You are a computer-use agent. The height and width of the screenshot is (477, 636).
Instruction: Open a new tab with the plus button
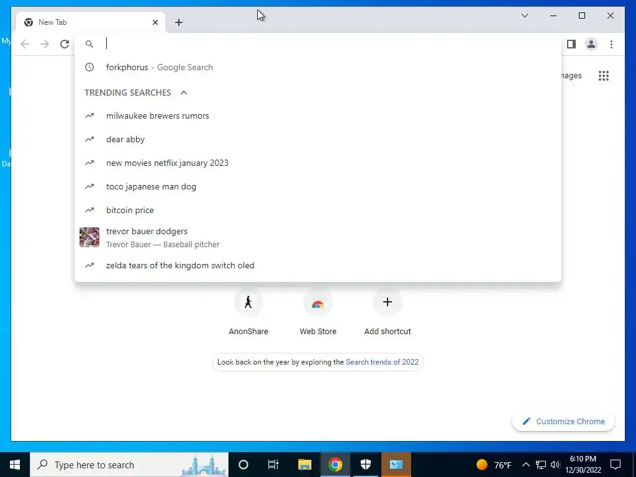coord(179,22)
